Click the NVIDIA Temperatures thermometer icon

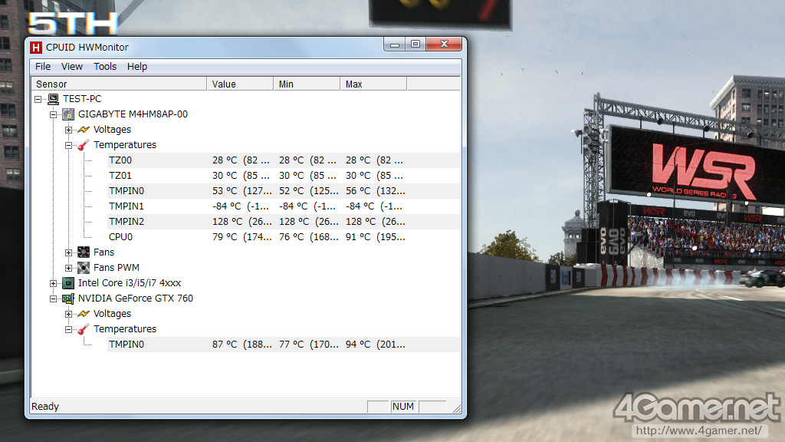(84, 329)
